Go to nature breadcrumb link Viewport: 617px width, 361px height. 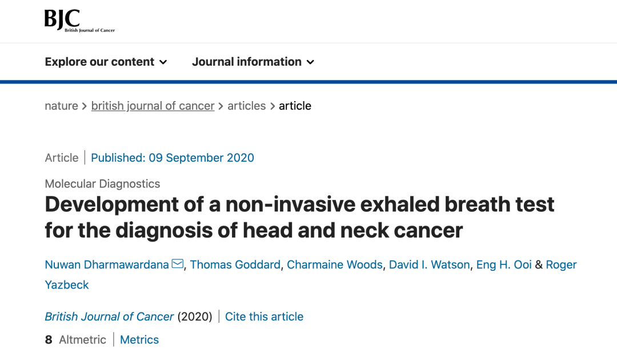[61, 106]
